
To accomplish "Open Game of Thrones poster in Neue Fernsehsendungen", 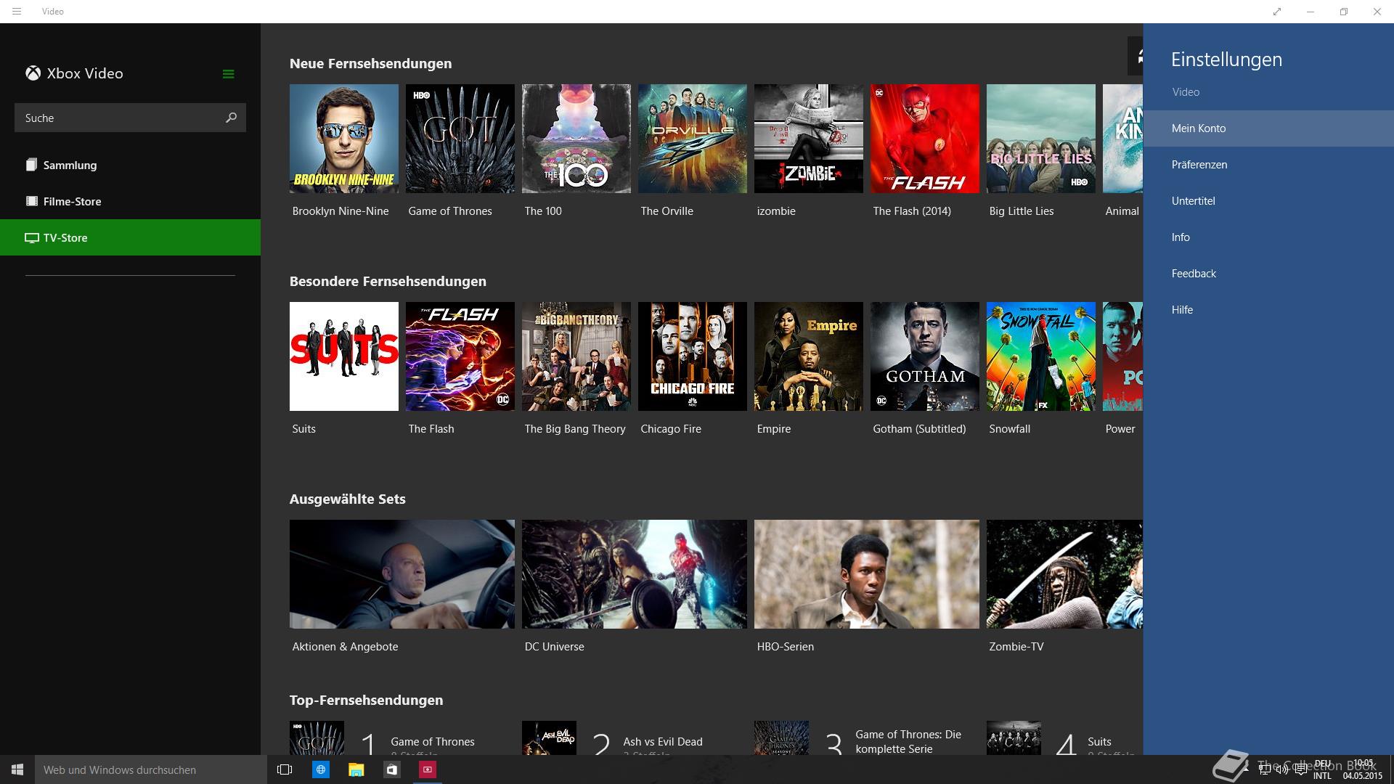I will pyautogui.click(x=460, y=139).
